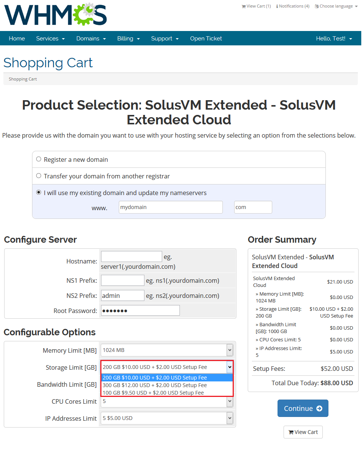
Task: Open View Cart (1) in the top bar
Action: tap(256, 6)
